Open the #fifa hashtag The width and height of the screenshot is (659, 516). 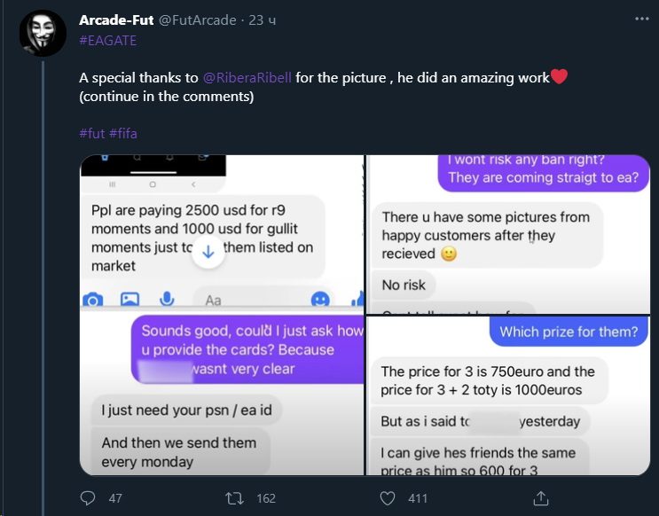click(123, 134)
